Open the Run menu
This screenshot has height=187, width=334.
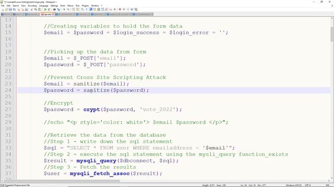78,6
